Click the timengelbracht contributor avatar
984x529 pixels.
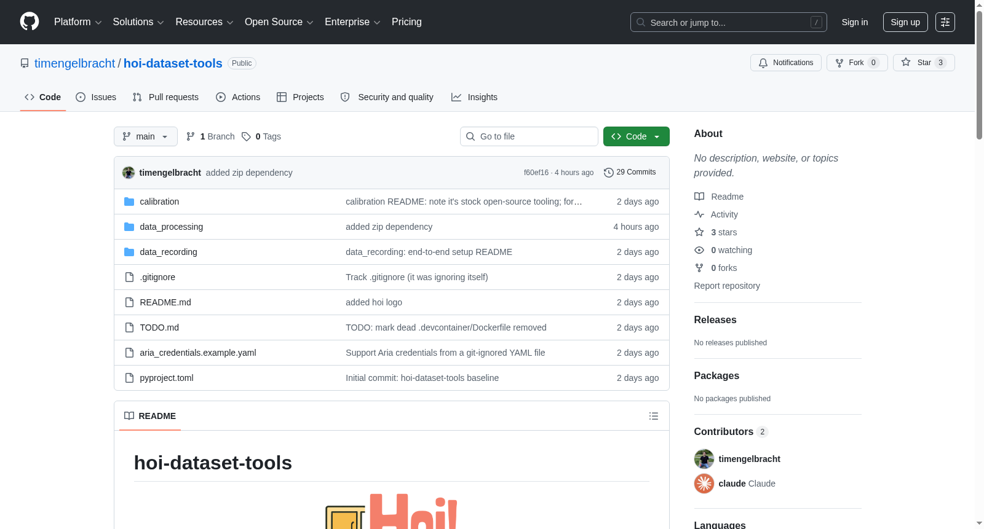704,459
